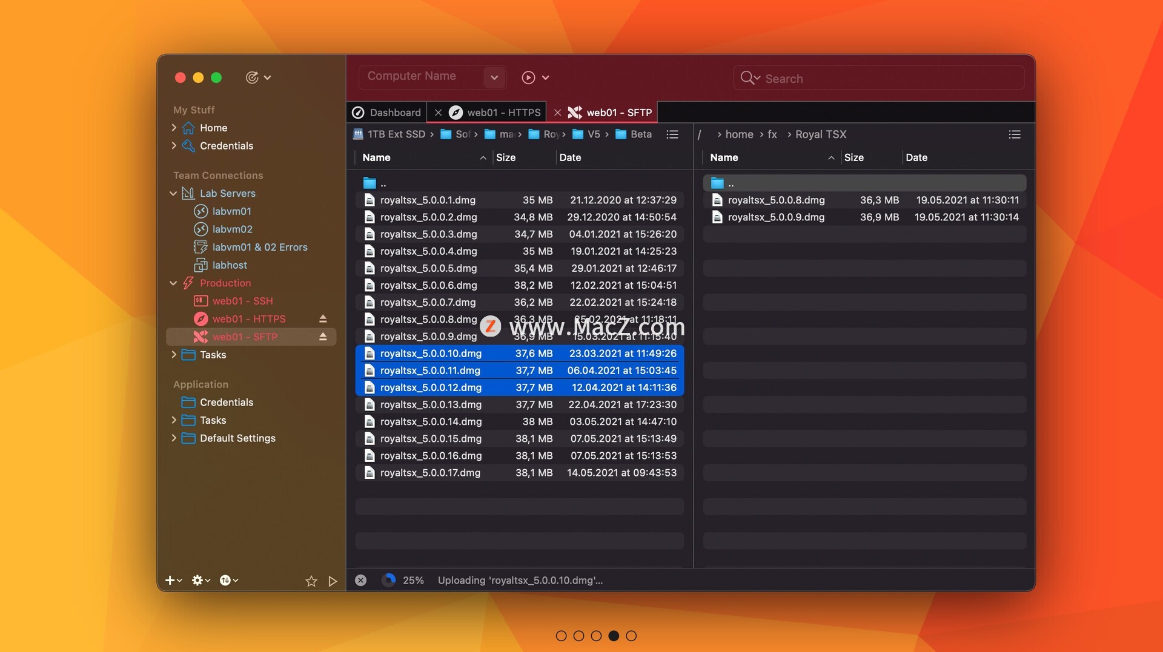Viewport: 1163px width, 652px height.
Task: Select royaltsx_5.0.0.5.dmg file
Action: click(x=520, y=268)
